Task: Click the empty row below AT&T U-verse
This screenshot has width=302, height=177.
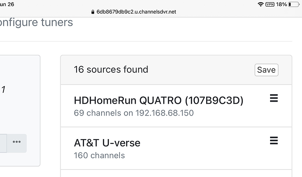Action: click(176, 174)
